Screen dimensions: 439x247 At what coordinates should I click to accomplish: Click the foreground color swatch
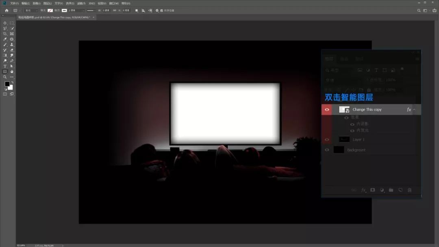coord(7,84)
